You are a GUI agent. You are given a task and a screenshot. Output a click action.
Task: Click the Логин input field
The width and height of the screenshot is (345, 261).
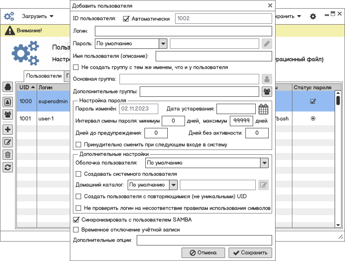(x=183, y=31)
